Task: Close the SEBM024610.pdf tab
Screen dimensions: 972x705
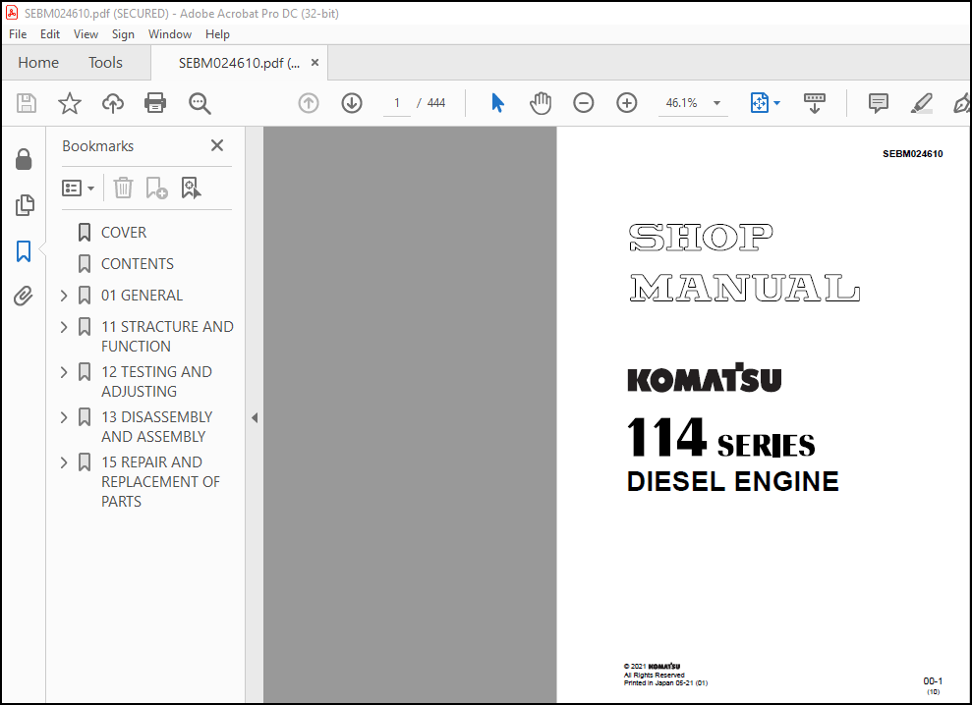Action: [314, 63]
